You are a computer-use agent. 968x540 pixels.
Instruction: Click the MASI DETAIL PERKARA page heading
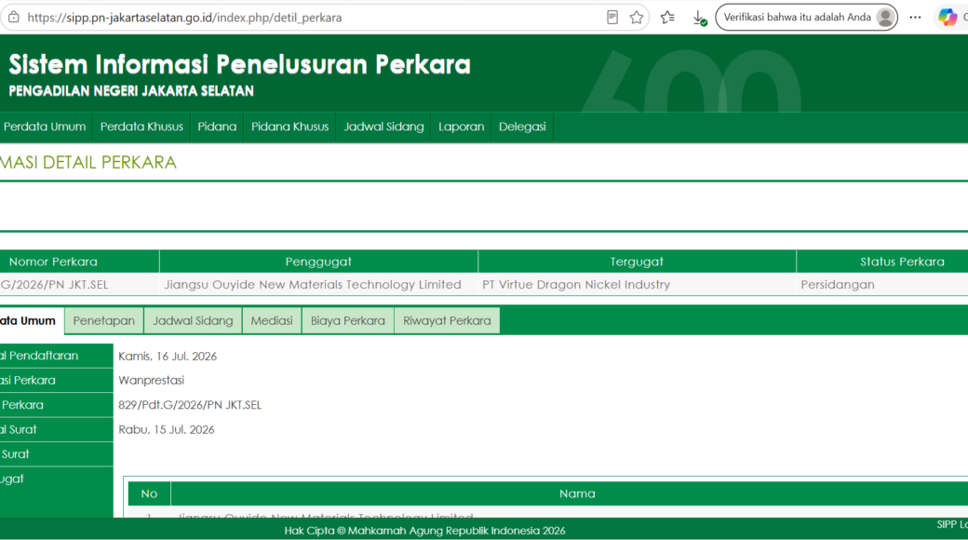click(x=88, y=163)
